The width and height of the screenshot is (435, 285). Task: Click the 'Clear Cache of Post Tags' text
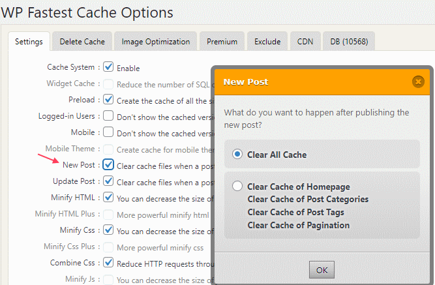tap(295, 213)
